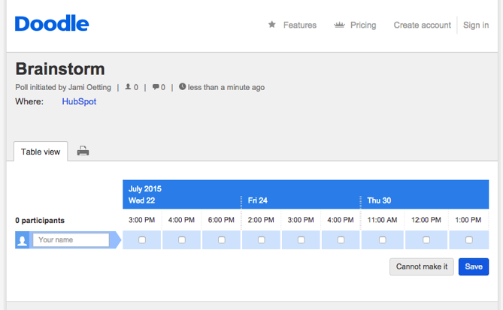Check Fri 24 4:00 PM checkbox
The height and width of the screenshot is (310, 503).
(x=341, y=240)
